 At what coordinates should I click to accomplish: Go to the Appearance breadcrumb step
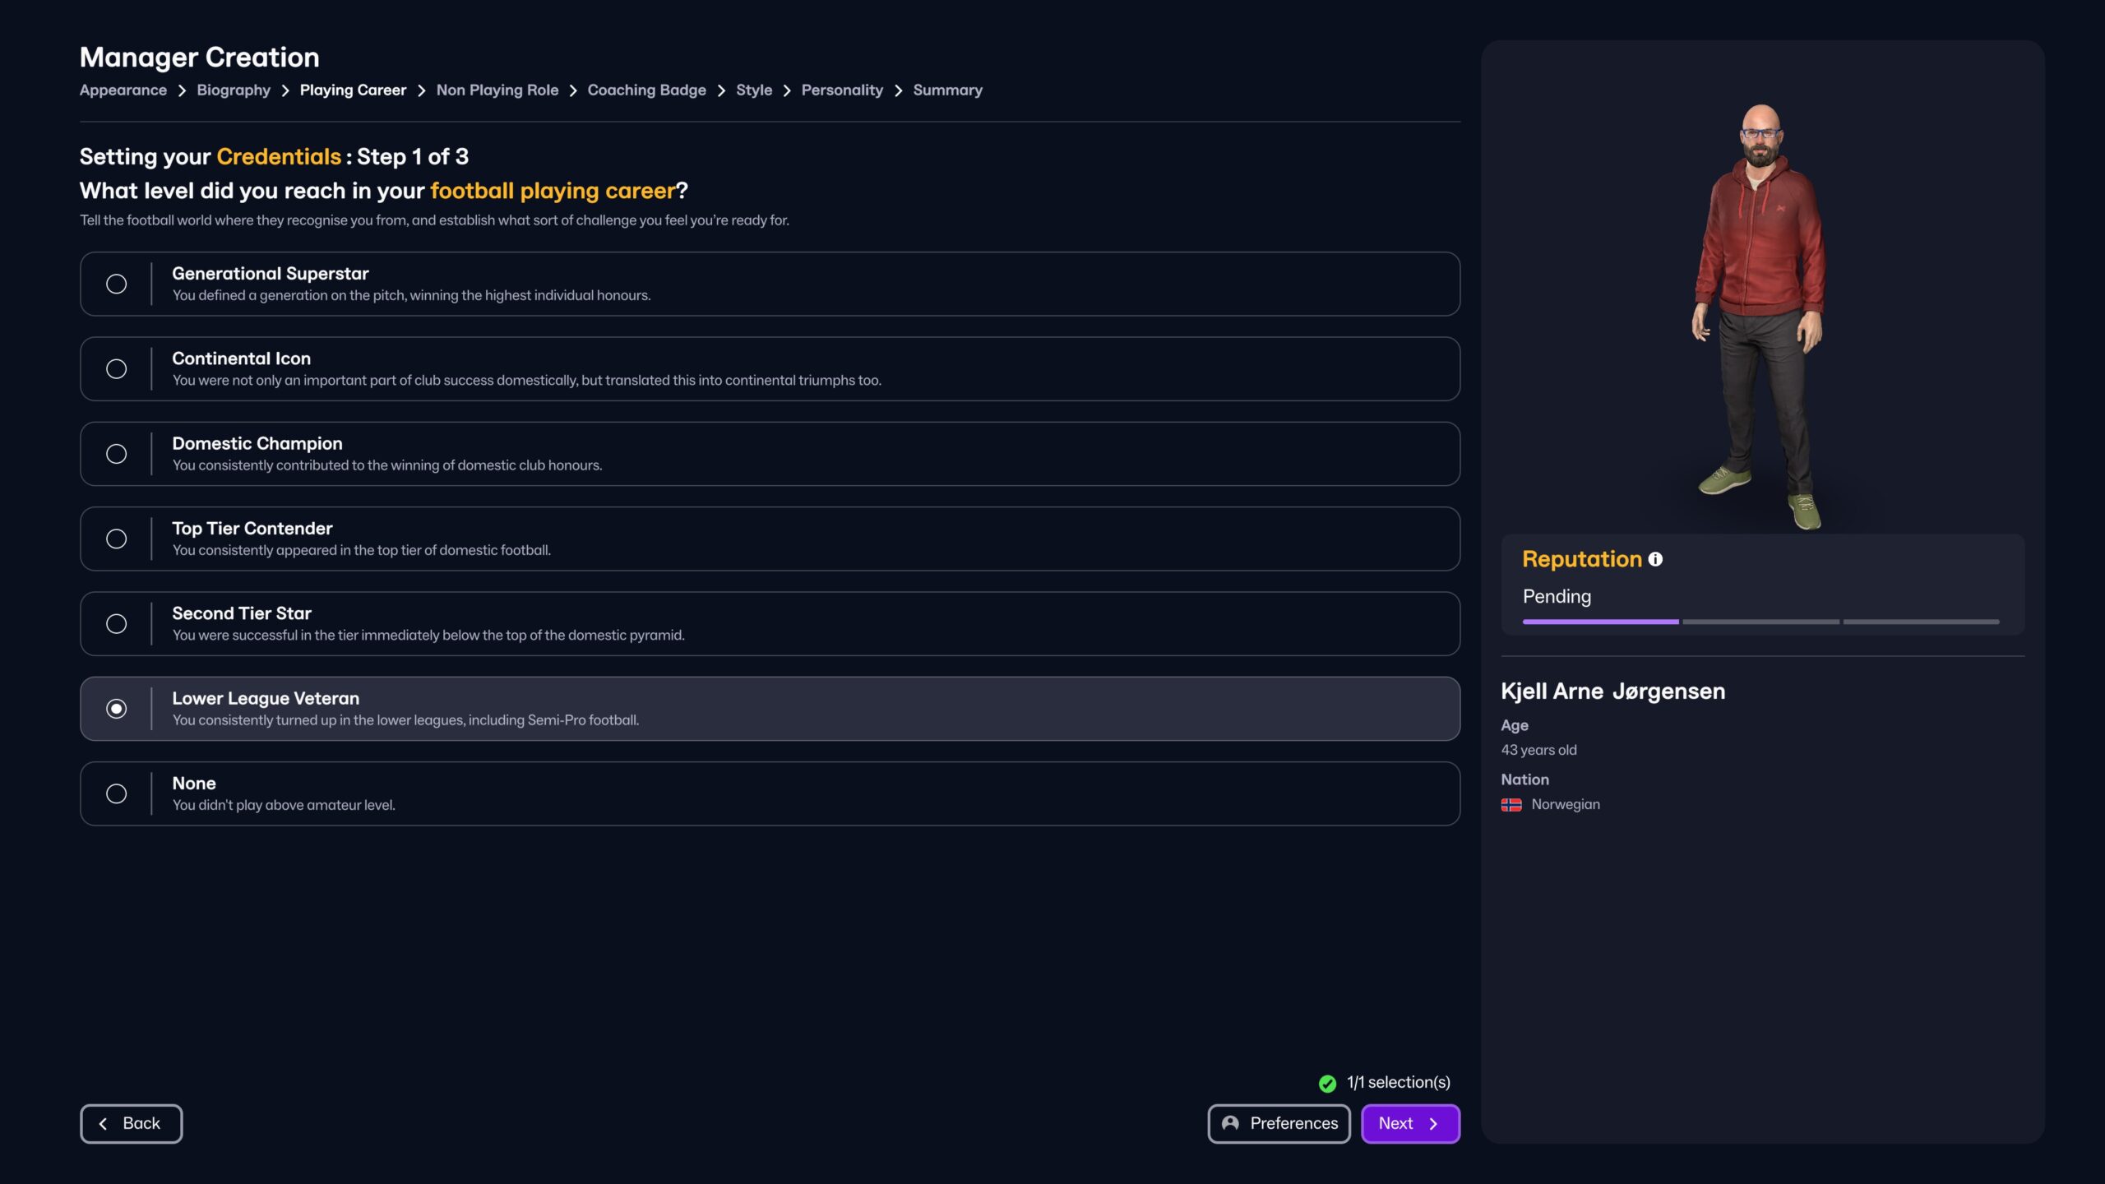(123, 90)
